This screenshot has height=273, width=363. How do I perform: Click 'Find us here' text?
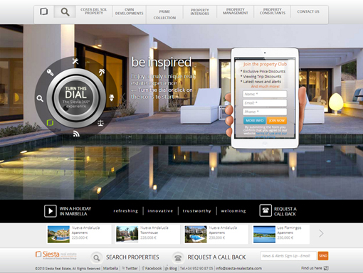click(312, 268)
